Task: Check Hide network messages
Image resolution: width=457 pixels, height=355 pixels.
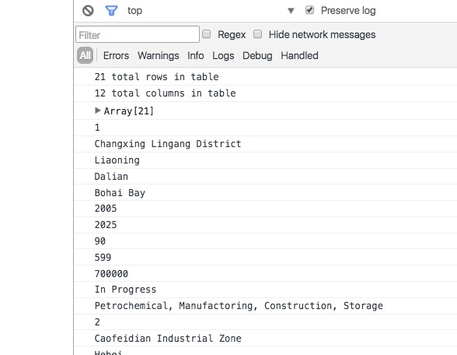Action: (257, 34)
